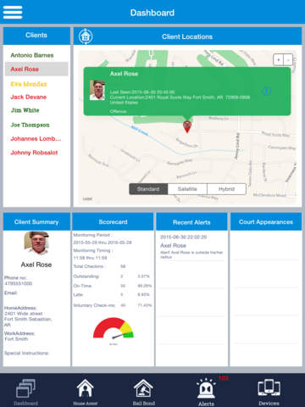Select client Johnny Robsalot

[34, 153]
